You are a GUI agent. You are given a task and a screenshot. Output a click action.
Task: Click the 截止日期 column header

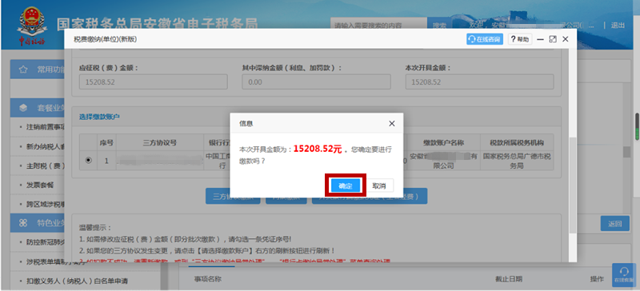509,279
